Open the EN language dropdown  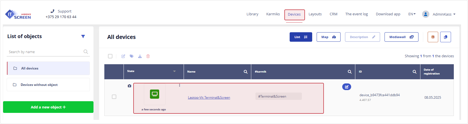[x=412, y=14]
